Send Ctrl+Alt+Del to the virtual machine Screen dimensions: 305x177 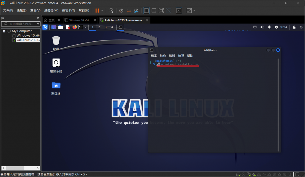[x=111, y=10]
